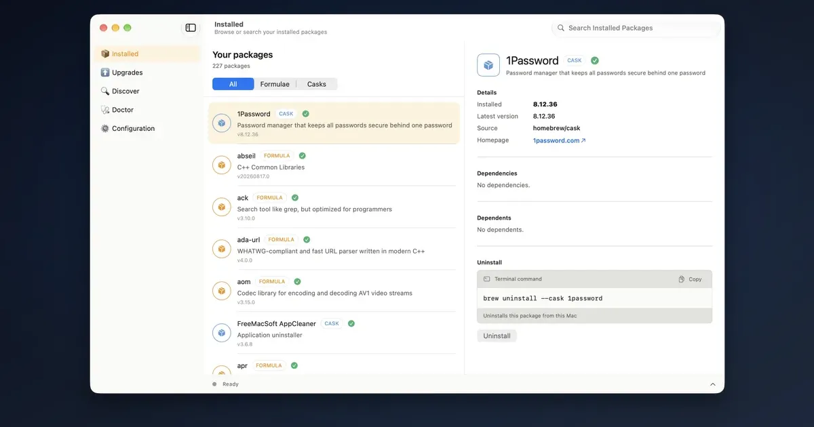Click the terminal command icon

[486, 279]
